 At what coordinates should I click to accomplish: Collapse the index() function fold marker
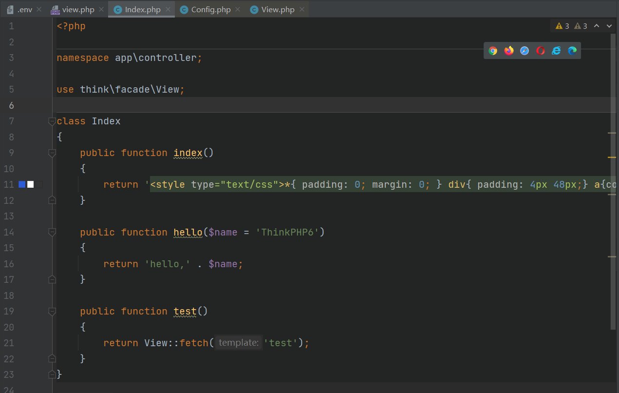(x=52, y=153)
